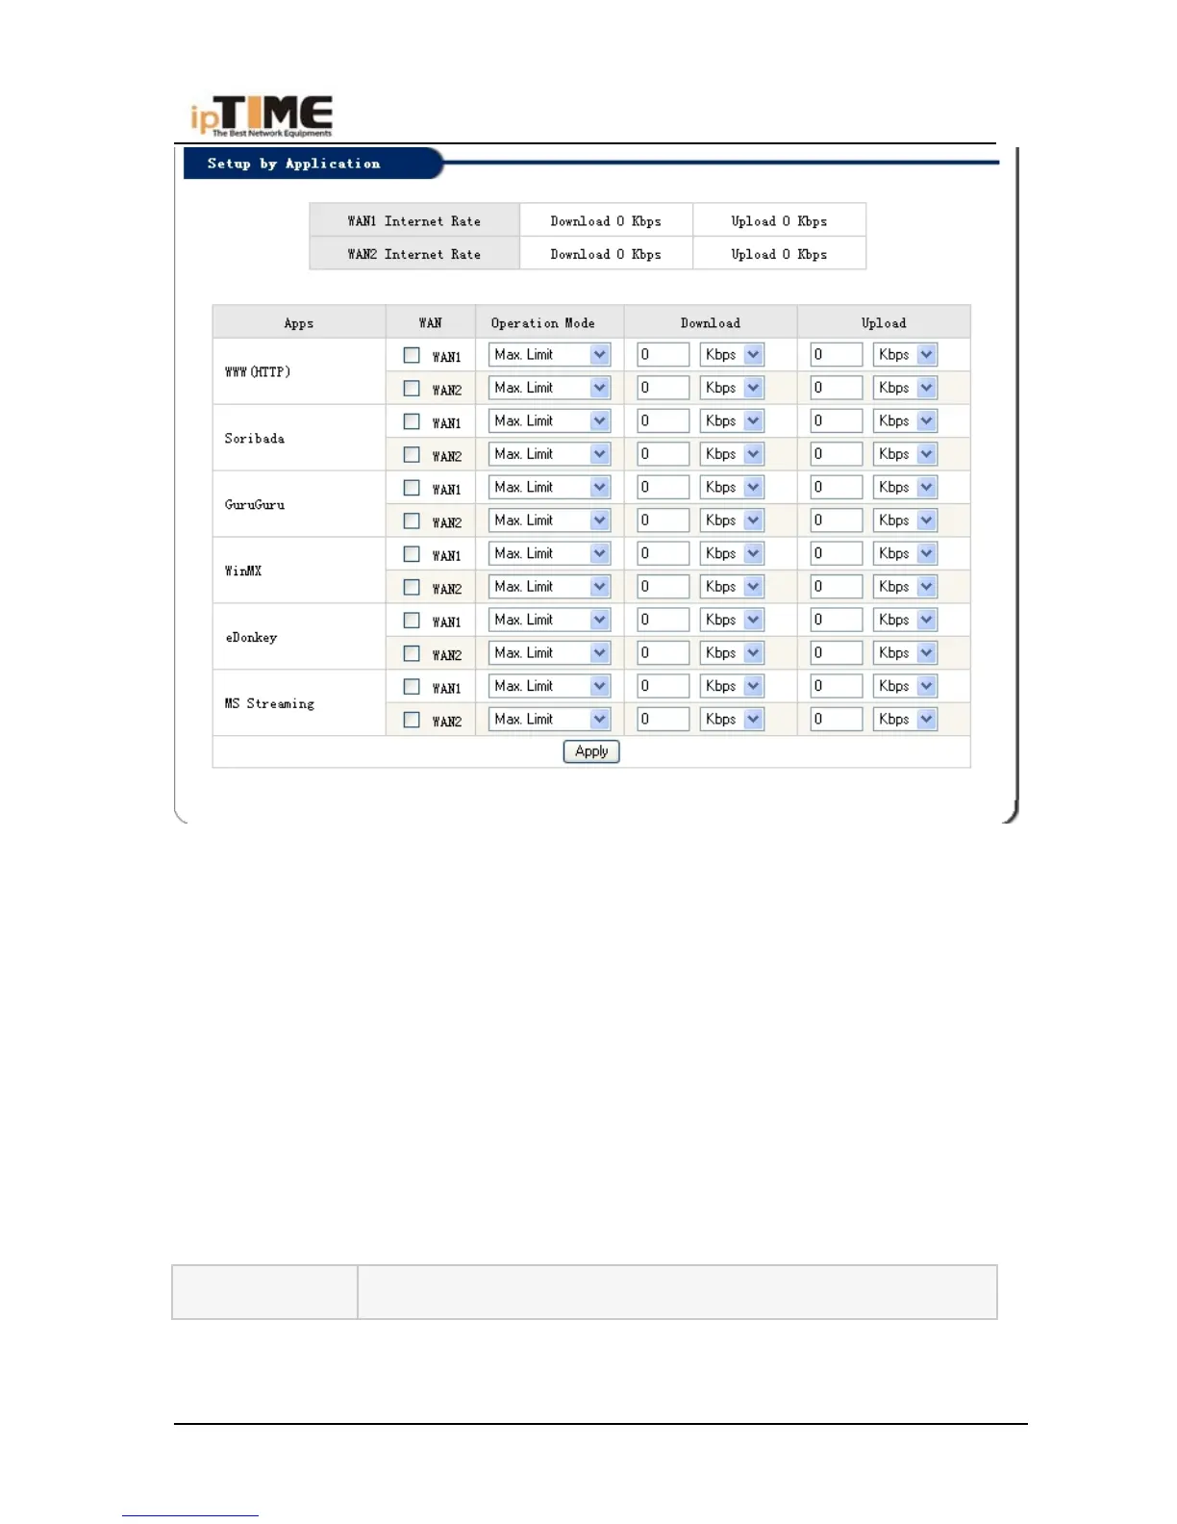Click the MS Streaming app label

click(269, 704)
